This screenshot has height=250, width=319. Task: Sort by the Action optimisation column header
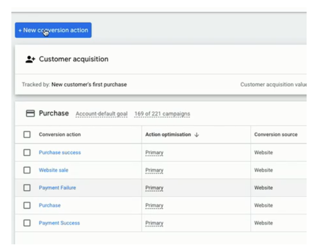168,135
